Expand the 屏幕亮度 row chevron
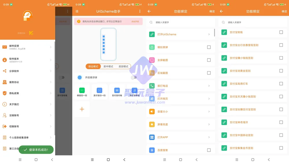The width and height of the screenshot is (289, 164). (x=209, y=124)
